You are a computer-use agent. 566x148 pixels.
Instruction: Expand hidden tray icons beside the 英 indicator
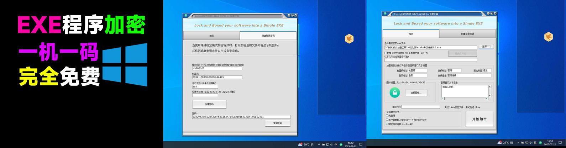[x=518, y=143]
